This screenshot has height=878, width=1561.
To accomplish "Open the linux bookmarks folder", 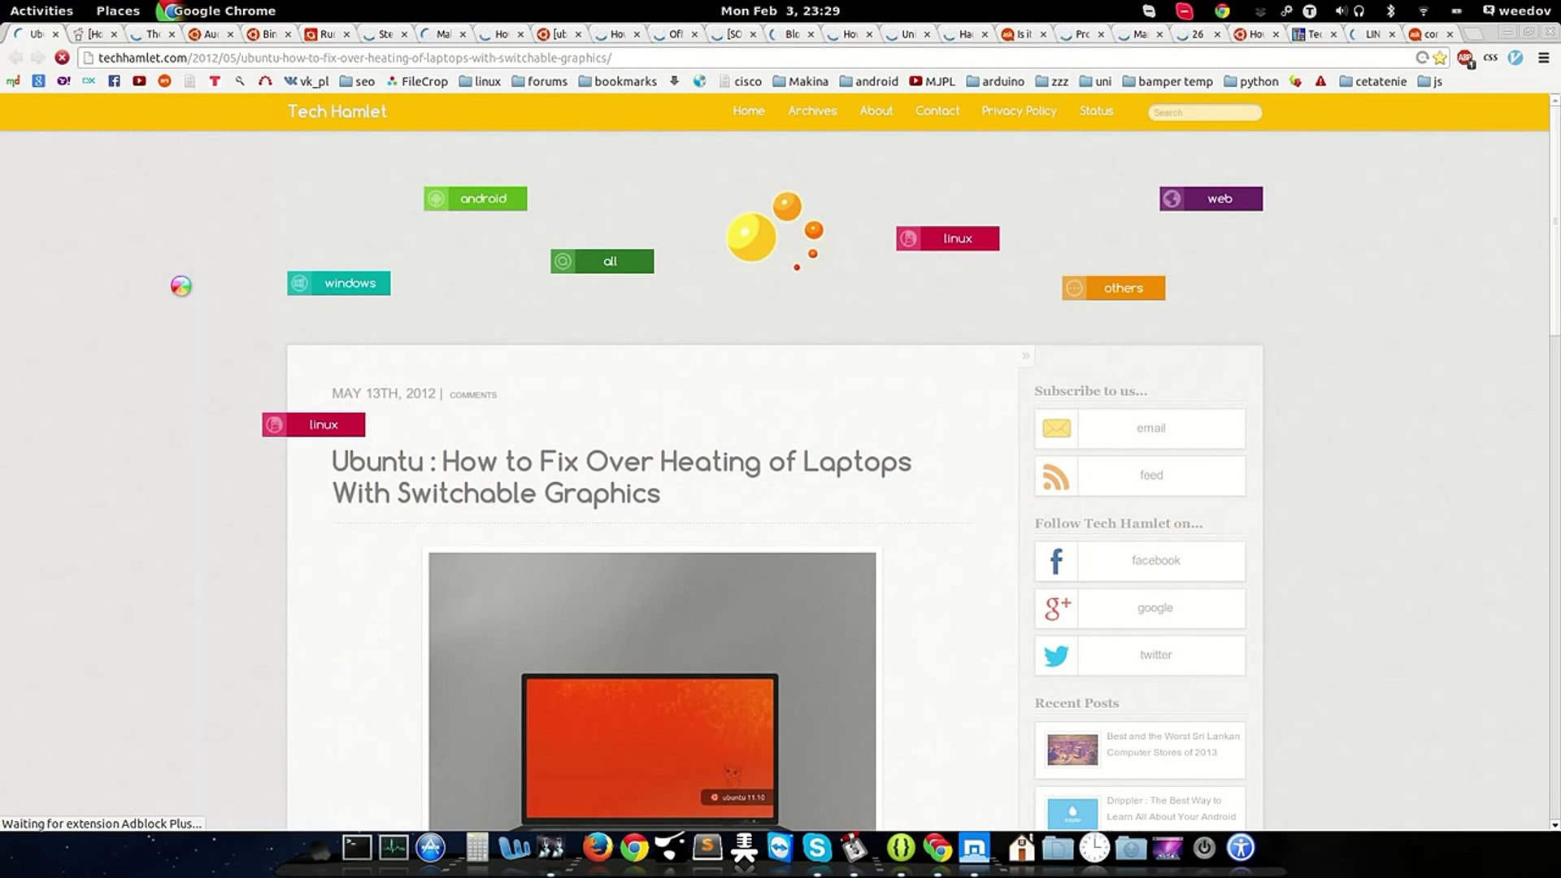I will coord(480,81).
